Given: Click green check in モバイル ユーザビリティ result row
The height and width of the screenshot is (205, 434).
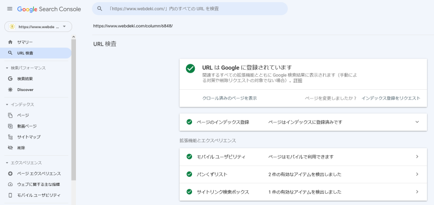Looking at the screenshot, I should click(189, 157).
